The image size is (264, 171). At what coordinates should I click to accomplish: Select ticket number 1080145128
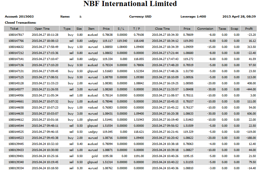click(x=16, y=83)
